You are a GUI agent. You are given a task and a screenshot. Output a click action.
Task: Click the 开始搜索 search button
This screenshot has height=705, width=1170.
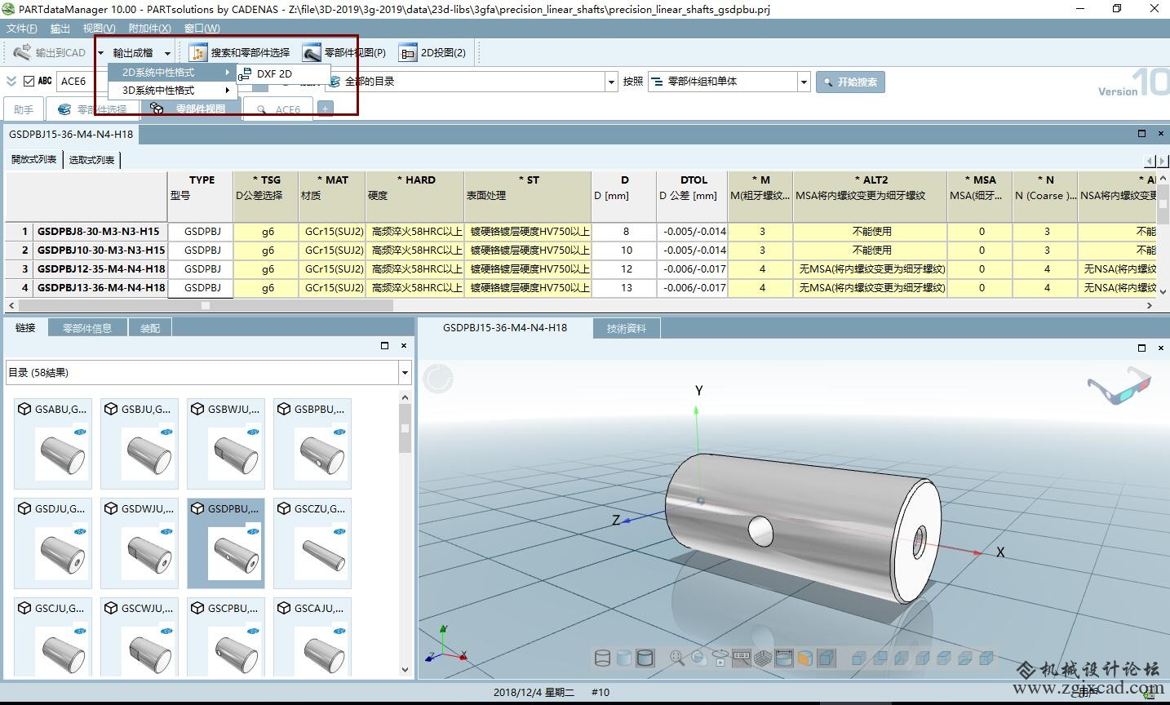pyautogui.click(x=850, y=82)
